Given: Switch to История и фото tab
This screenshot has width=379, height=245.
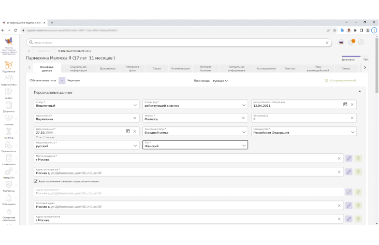Looking at the screenshot, I should point(132,68).
